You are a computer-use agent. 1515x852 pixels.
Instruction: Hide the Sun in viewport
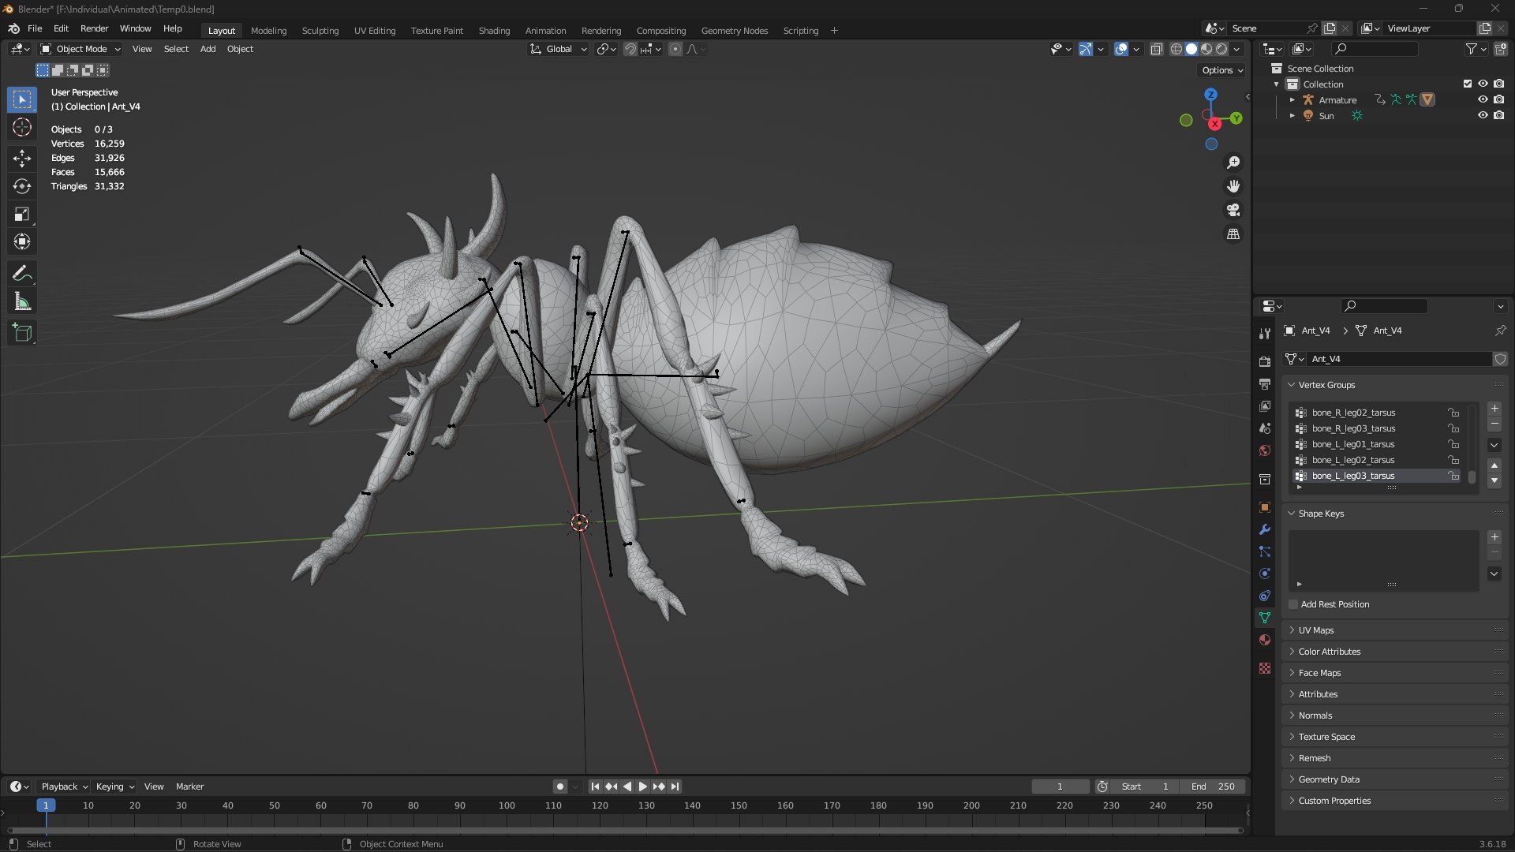[1483, 116]
